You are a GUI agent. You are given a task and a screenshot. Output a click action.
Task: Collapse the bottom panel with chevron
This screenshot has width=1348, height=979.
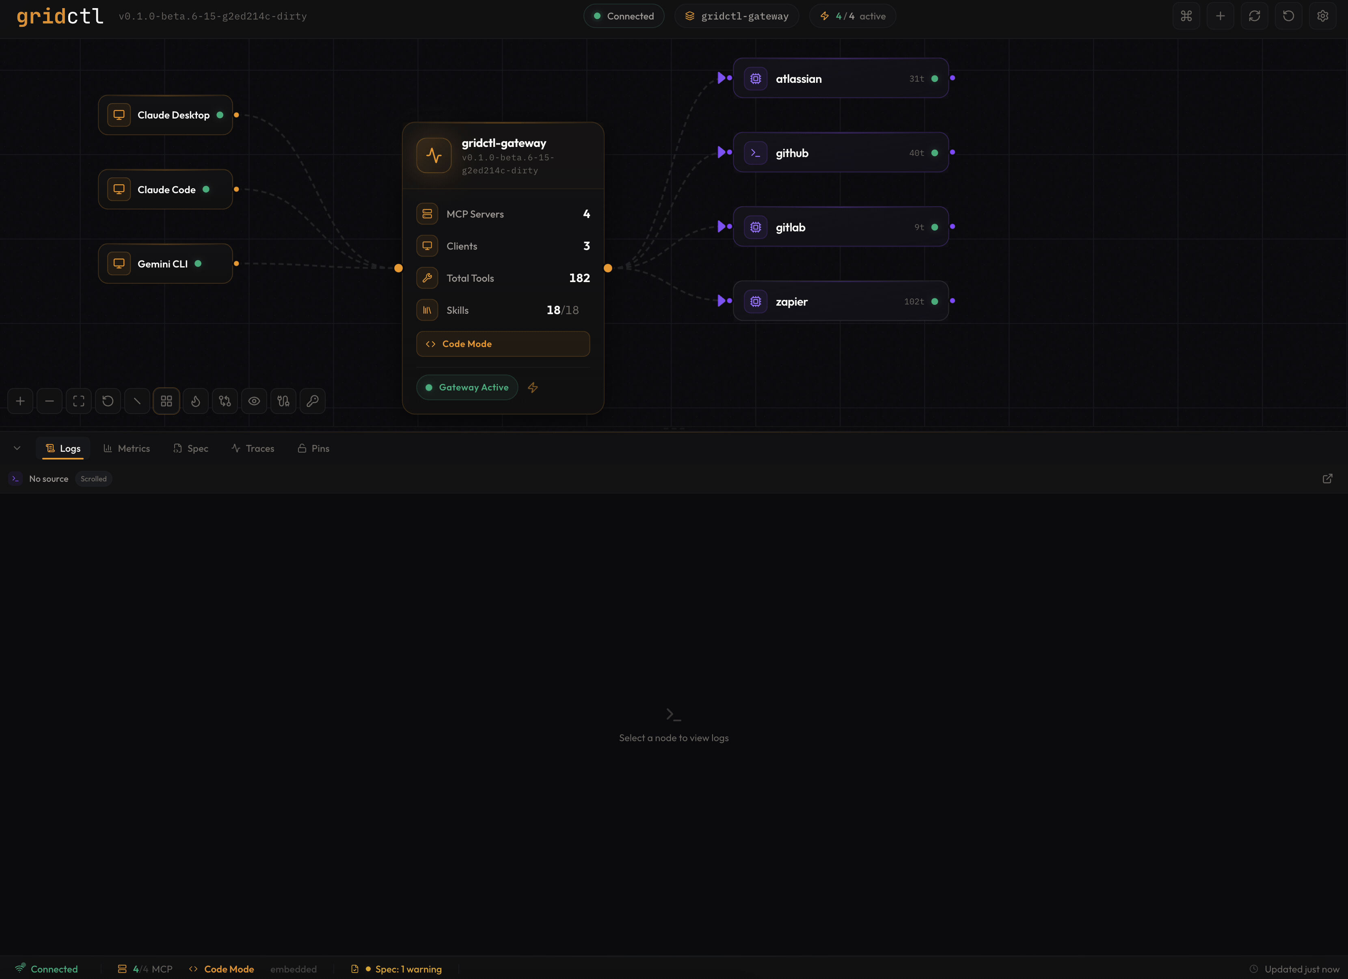pyautogui.click(x=17, y=449)
